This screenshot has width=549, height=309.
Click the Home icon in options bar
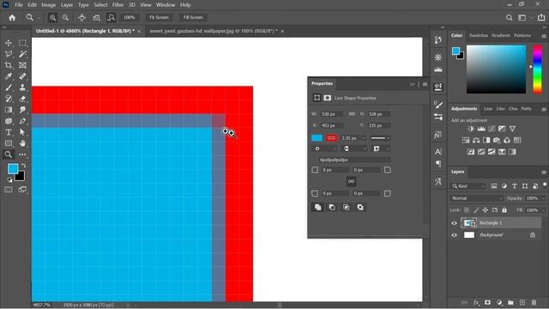[12, 17]
